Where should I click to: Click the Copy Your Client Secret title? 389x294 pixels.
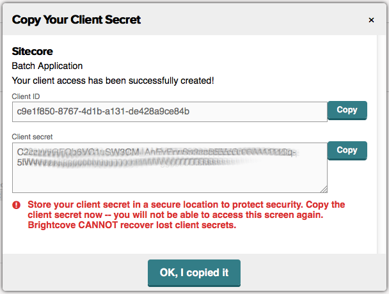76,20
